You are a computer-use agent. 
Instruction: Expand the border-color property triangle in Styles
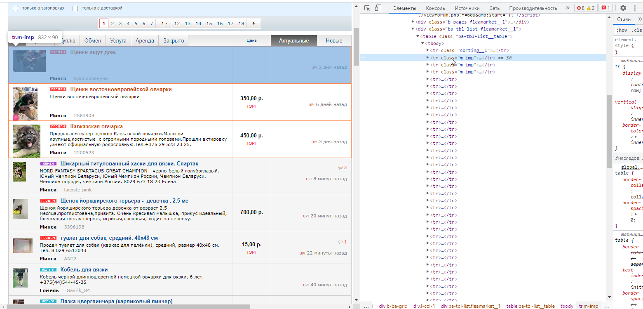coord(635,137)
